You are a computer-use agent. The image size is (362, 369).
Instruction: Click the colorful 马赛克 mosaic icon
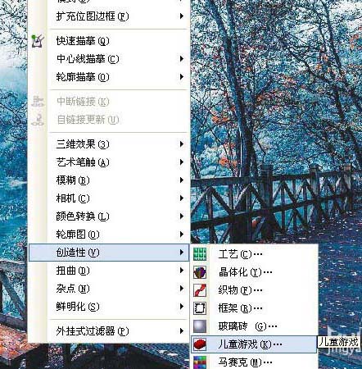[x=200, y=362]
